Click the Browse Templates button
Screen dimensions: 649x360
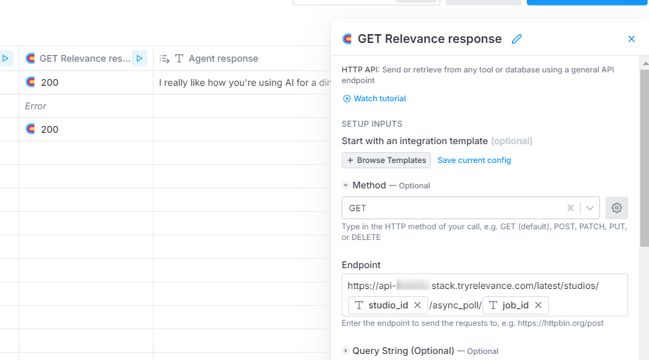(386, 160)
